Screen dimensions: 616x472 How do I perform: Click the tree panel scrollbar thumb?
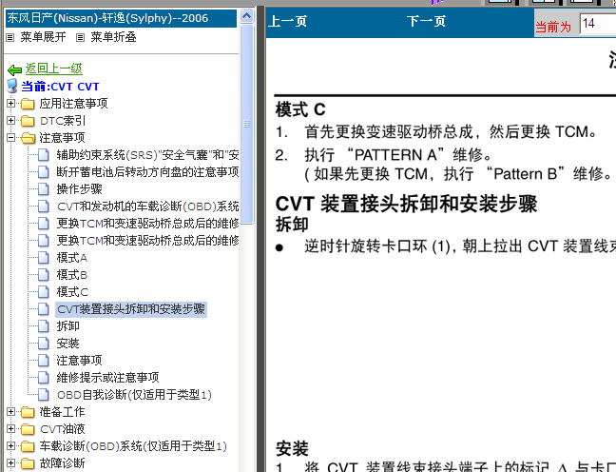click(x=247, y=124)
